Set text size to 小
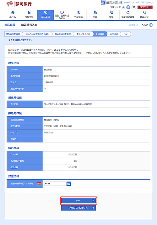This screenshot has height=225, width=157. 123,7
